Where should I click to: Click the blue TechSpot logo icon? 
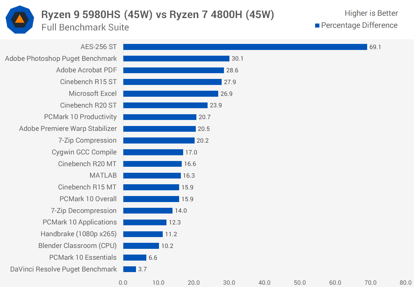tap(20, 20)
